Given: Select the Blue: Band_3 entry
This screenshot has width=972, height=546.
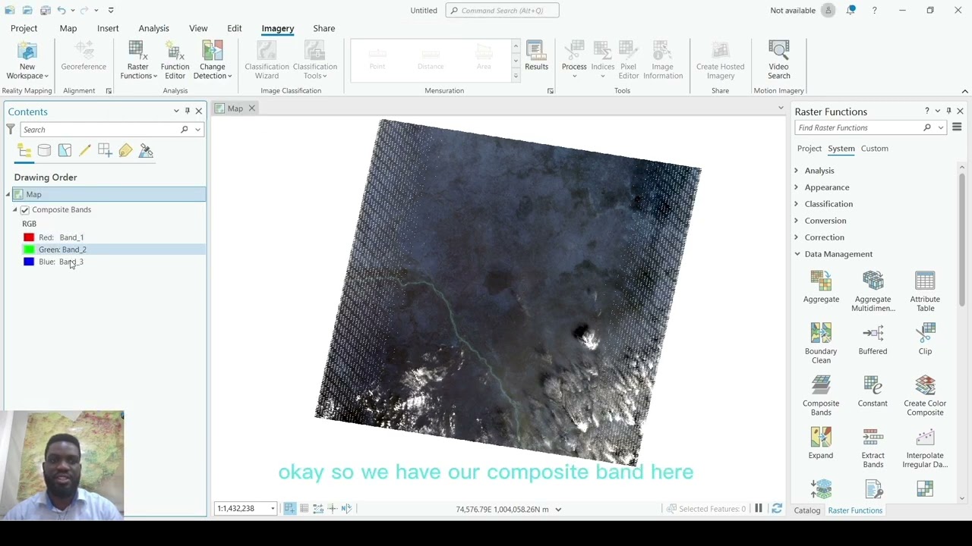Looking at the screenshot, I should [x=61, y=262].
